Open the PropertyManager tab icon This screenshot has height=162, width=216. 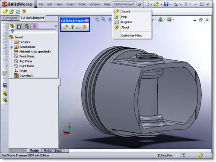click(19, 26)
